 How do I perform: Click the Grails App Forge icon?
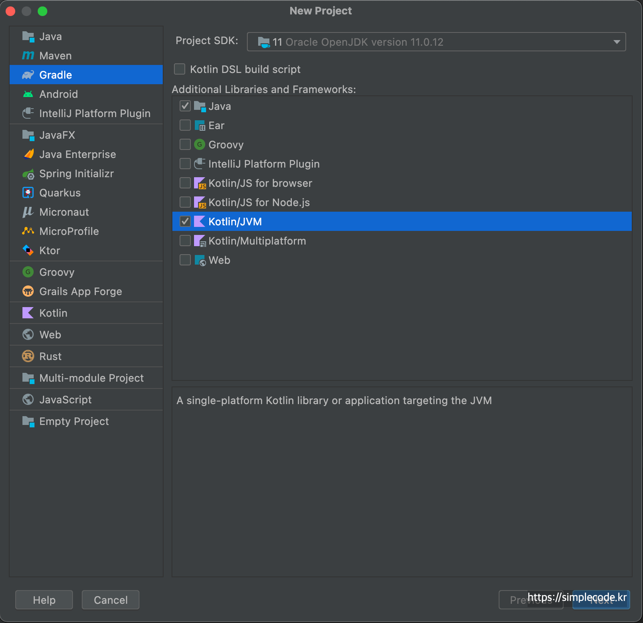tap(28, 291)
